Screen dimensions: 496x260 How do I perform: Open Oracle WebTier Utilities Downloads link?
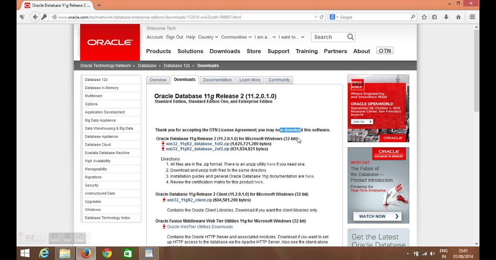click(x=200, y=227)
